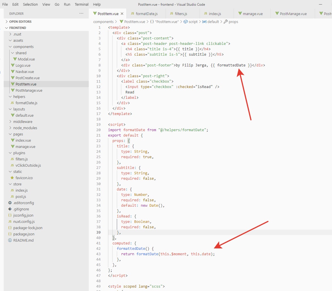Click the JS icon on filters.js tab

pyautogui.click(x=172, y=13)
